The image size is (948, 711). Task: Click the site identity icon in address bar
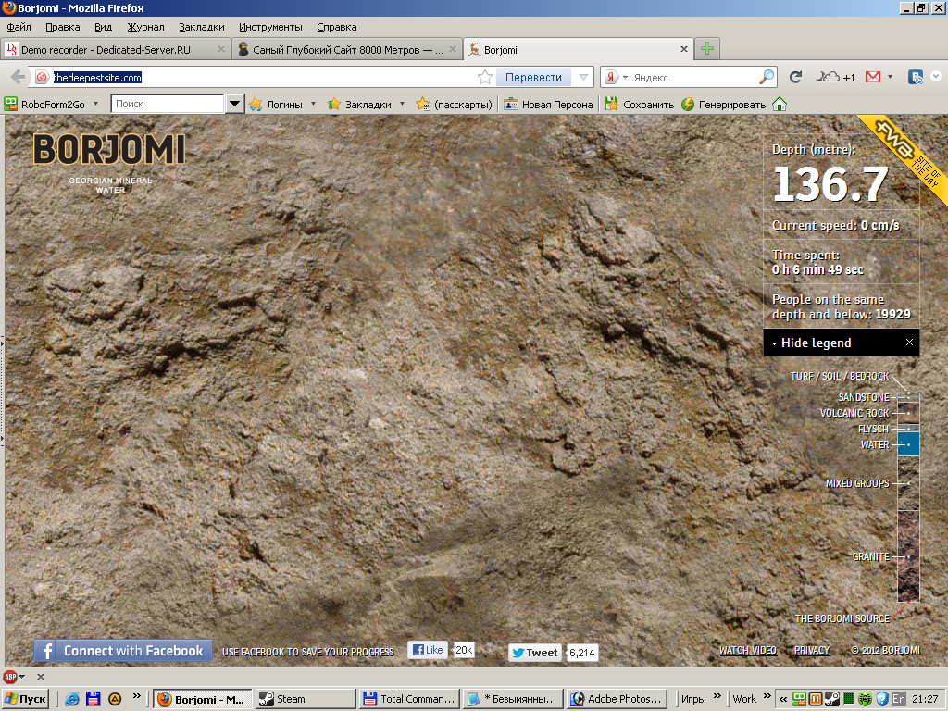click(42, 77)
